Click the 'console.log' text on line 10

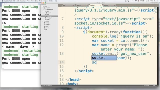pos(104,36)
